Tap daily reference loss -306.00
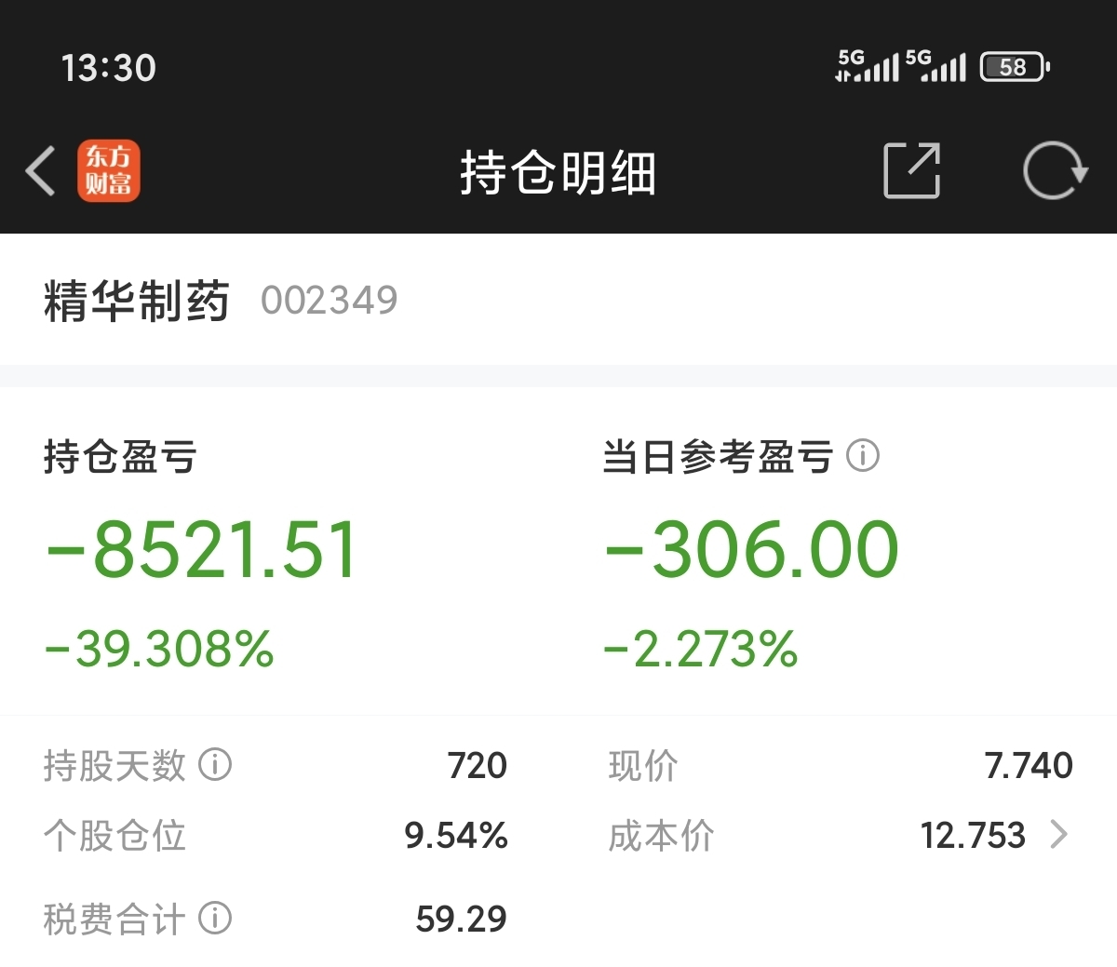 (x=751, y=549)
